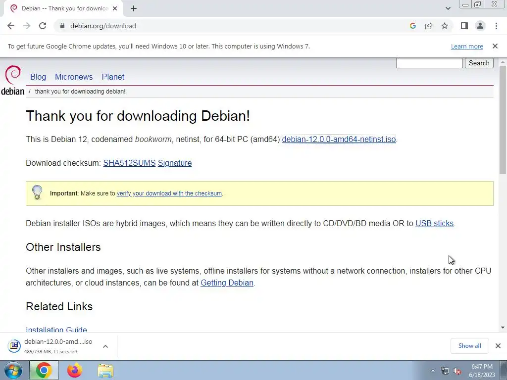This screenshot has height=380, width=507.
Task: Open the Micronews menu item
Action: 74,77
